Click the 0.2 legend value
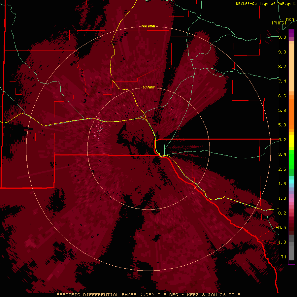The width and height of the screenshot is (297, 297). pyautogui.click(x=282, y=213)
